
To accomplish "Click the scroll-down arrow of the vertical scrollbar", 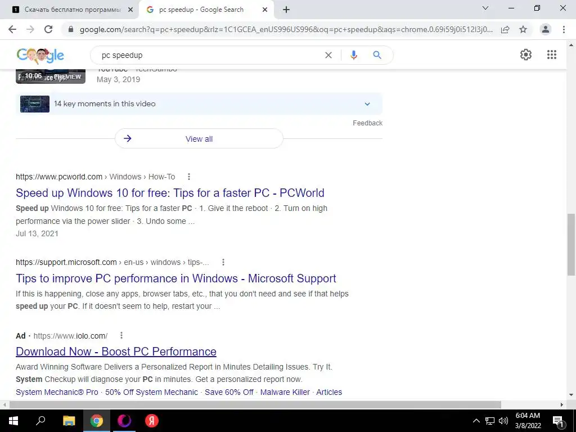I will coord(571,395).
